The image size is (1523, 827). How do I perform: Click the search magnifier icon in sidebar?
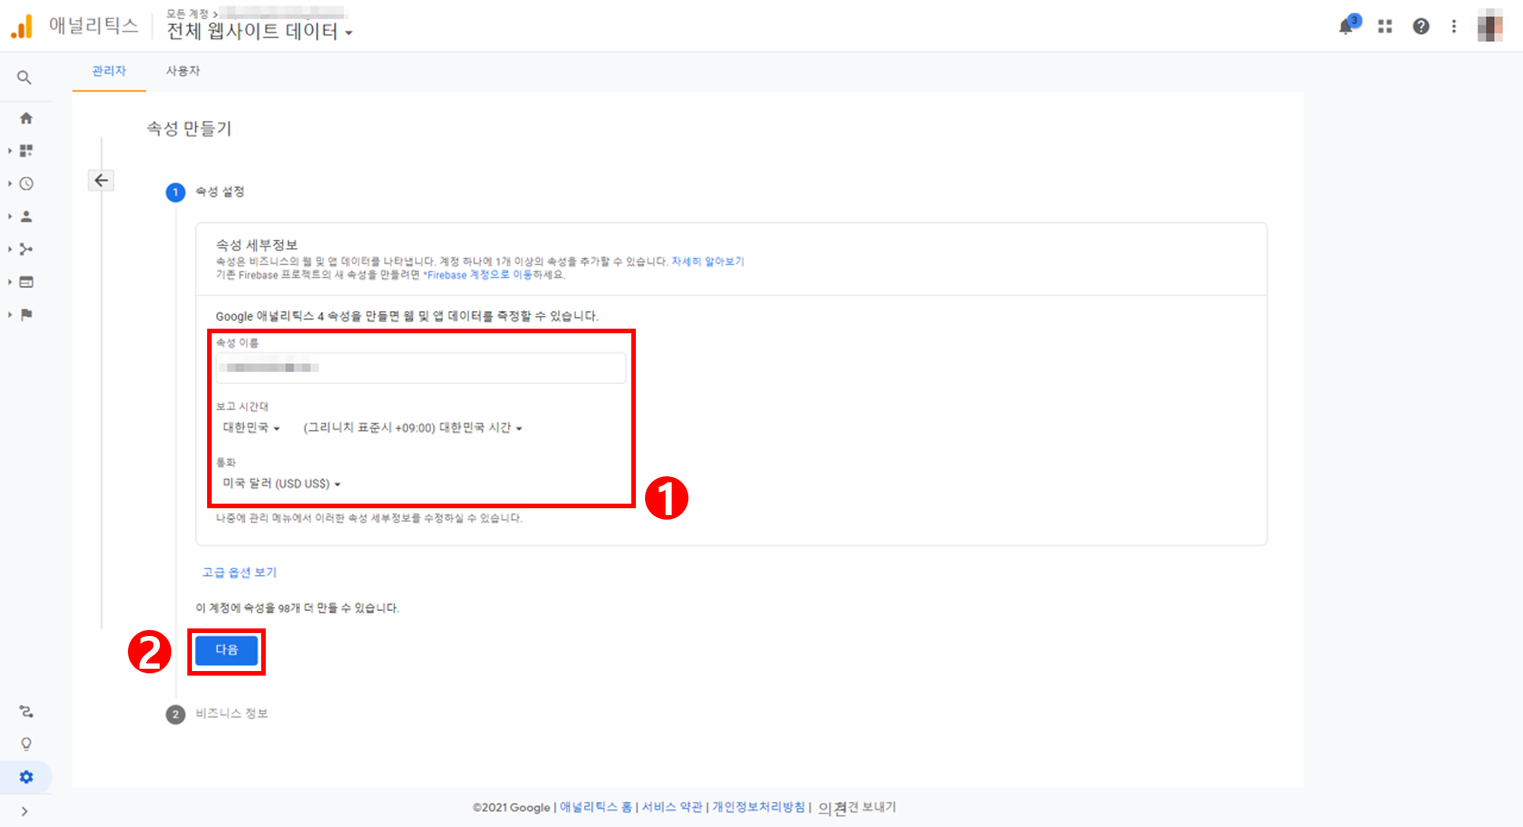(x=24, y=78)
